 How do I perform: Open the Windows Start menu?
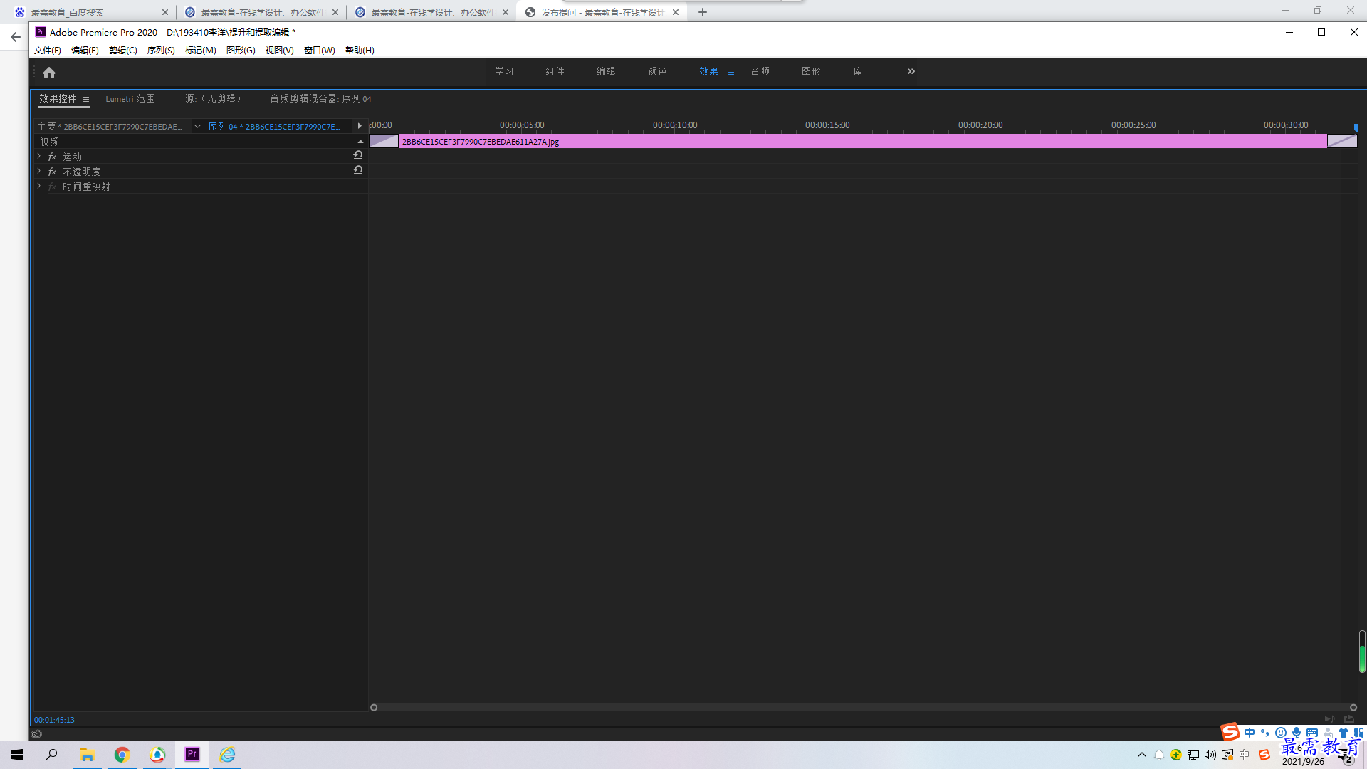17,755
